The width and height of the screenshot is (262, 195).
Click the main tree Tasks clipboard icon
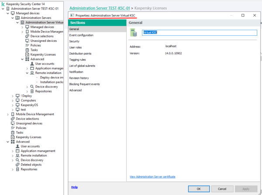[13, 132]
